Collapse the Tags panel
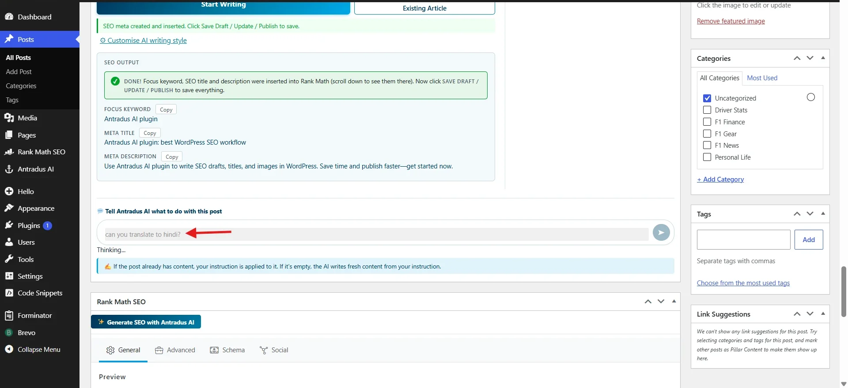 (823, 213)
